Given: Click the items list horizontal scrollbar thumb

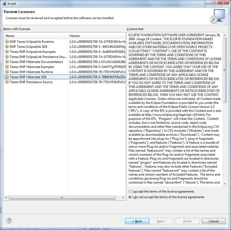Looking at the screenshot, I should [x=62, y=198].
